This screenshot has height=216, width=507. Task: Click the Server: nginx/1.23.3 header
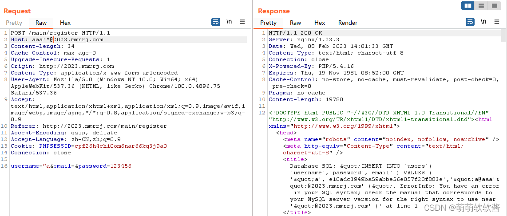pos(299,40)
